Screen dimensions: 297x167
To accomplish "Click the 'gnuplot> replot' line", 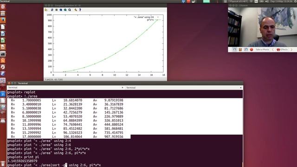I will pyautogui.click(x=21, y=92).
